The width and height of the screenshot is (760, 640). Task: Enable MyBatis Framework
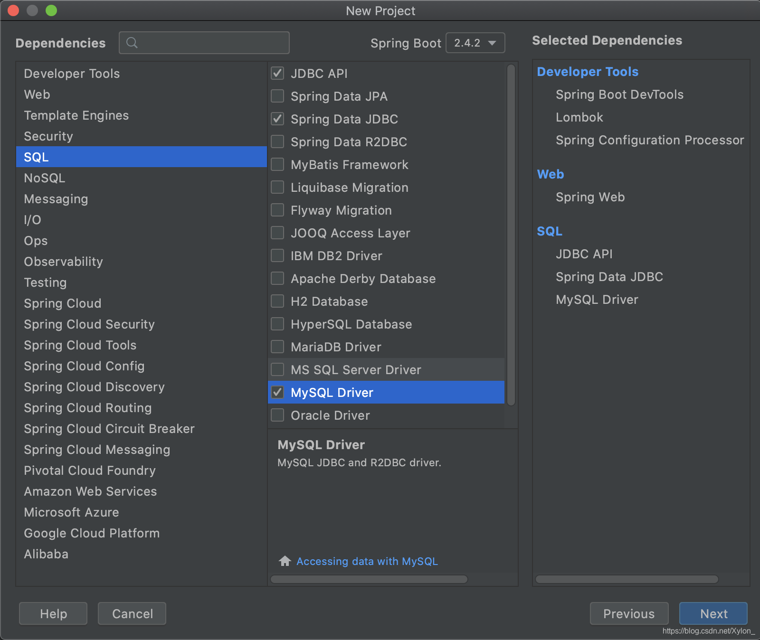coord(277,164)
